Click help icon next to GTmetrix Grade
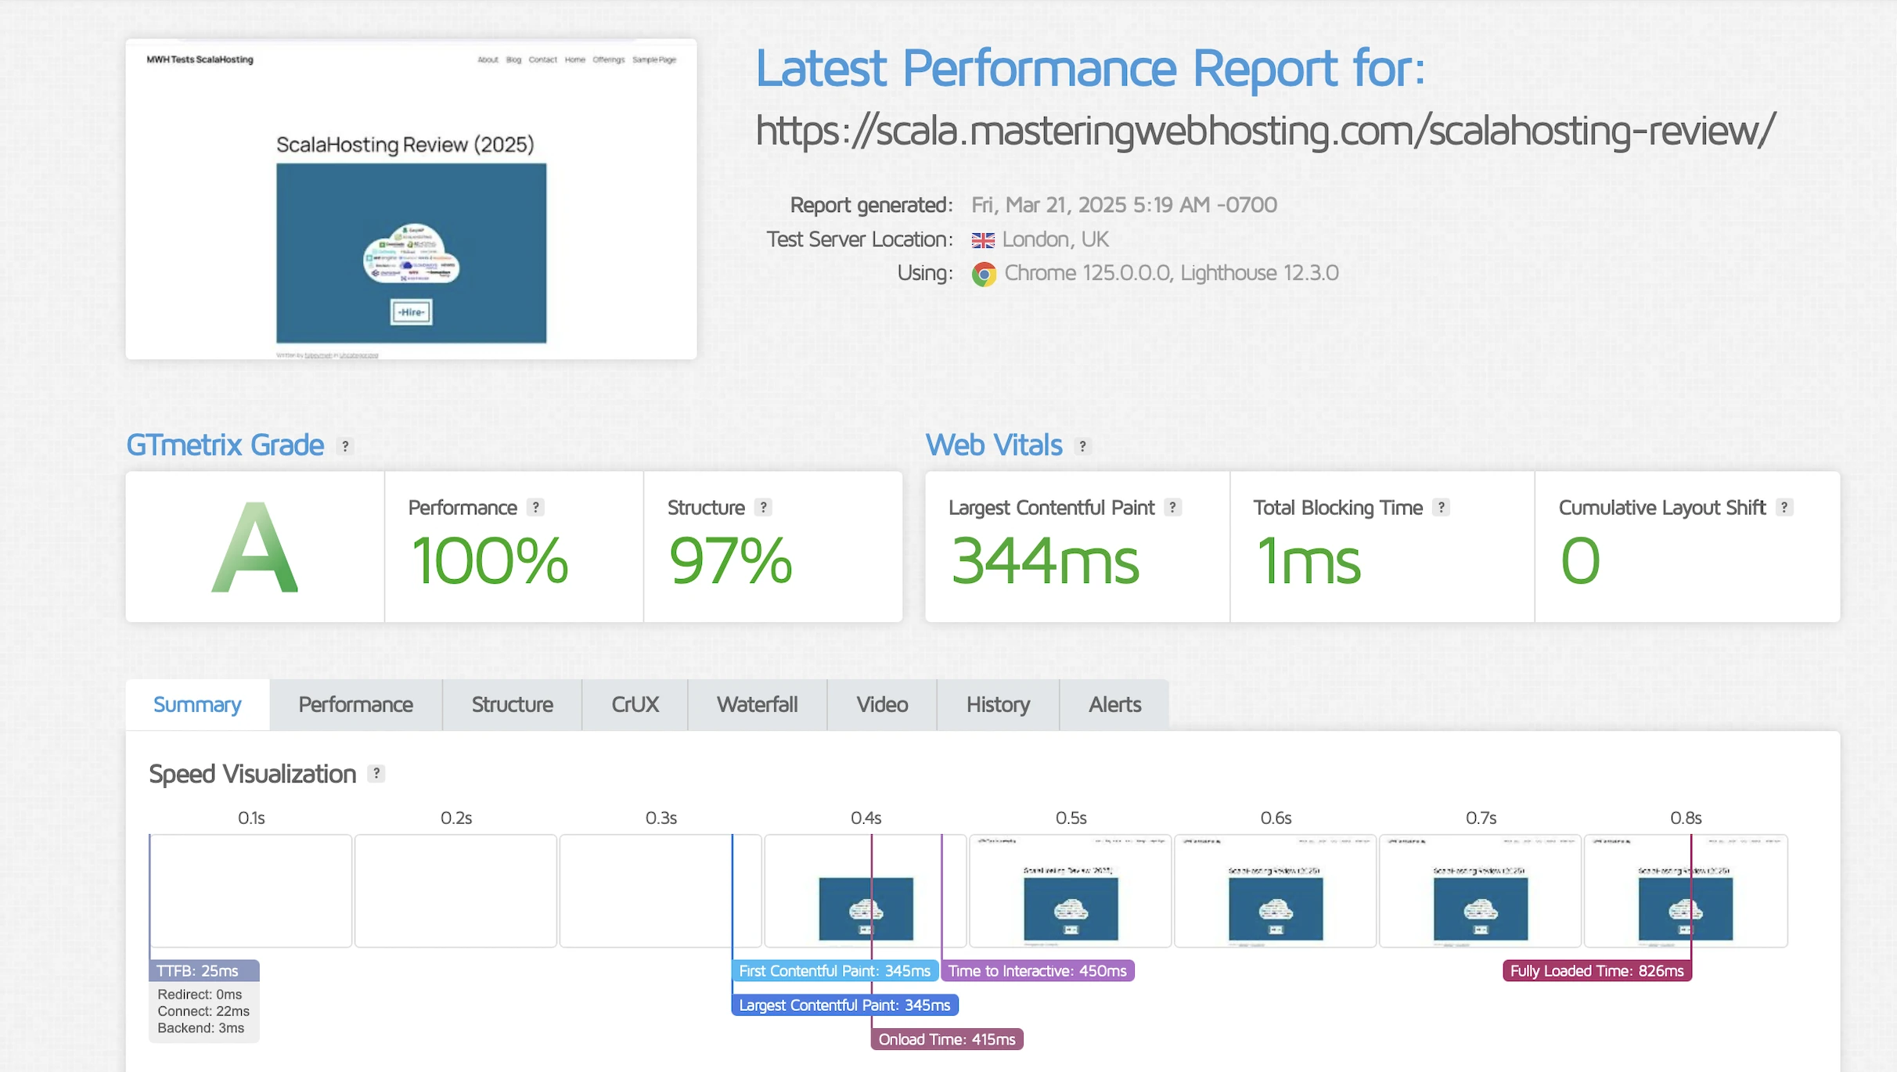1897x1072 pixels. 345,446
